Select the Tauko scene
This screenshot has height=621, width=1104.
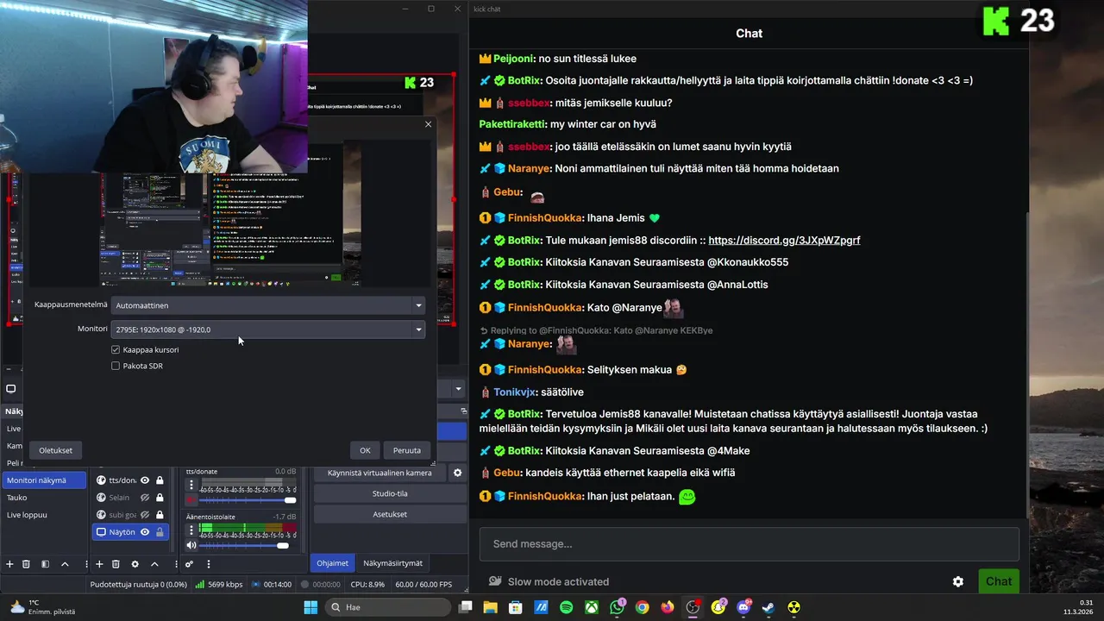pos(44,498)
